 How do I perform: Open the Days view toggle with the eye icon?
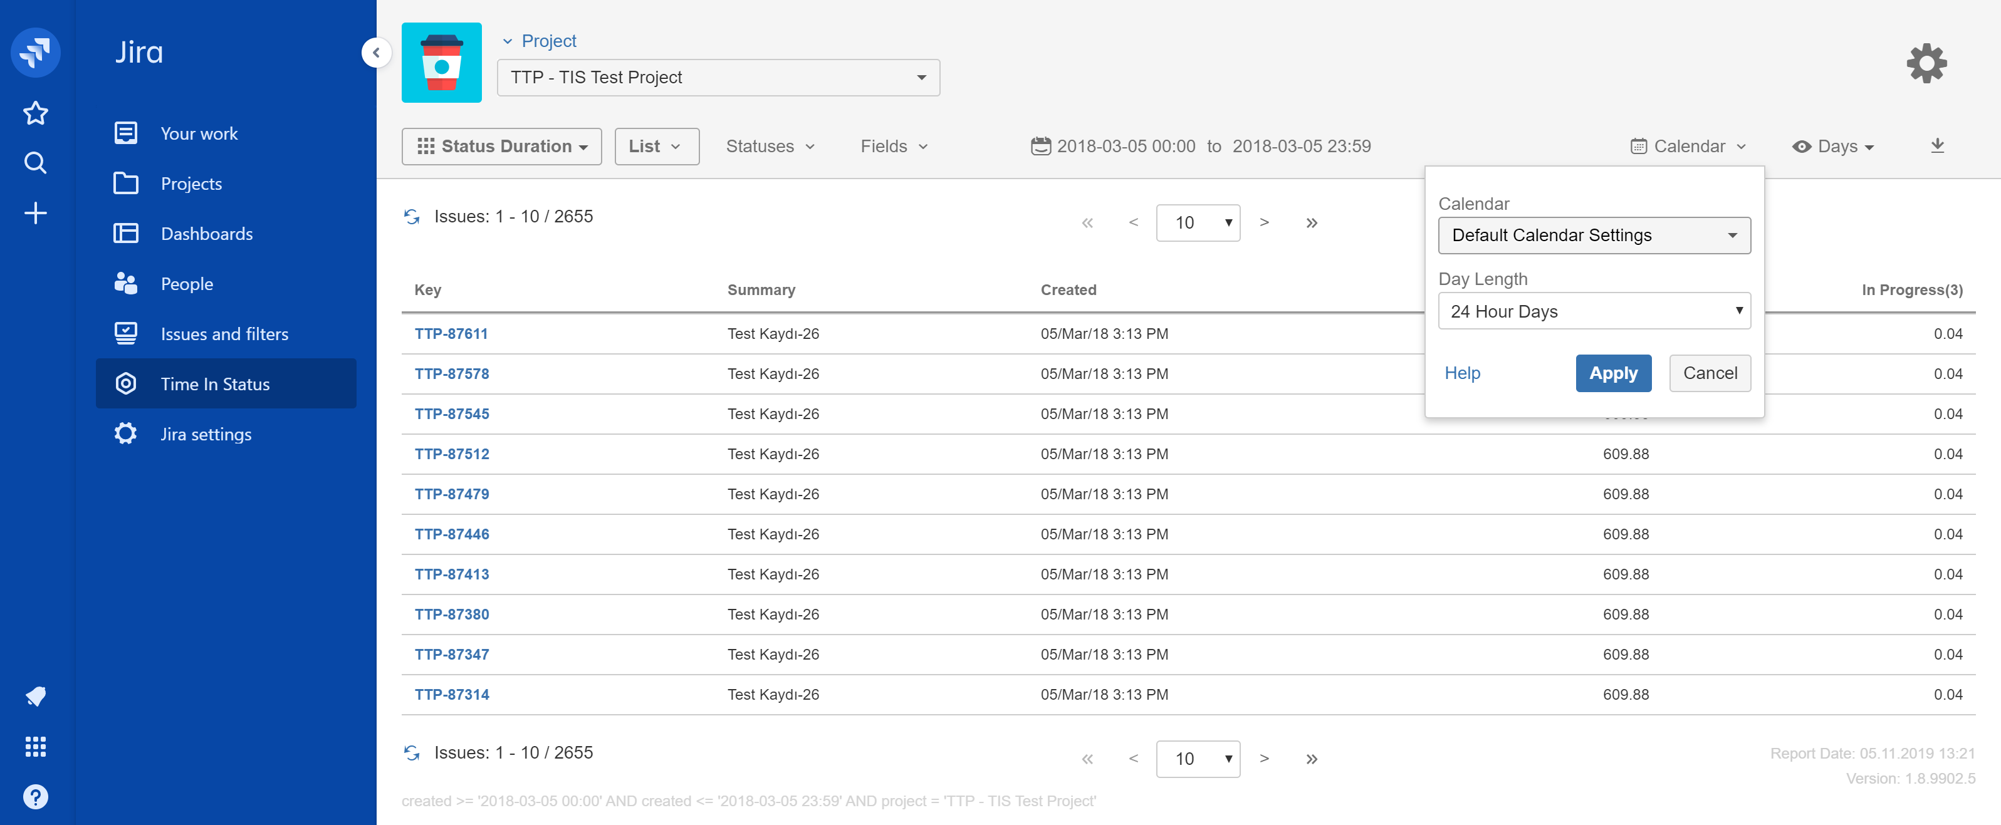tap(1833, 147)
